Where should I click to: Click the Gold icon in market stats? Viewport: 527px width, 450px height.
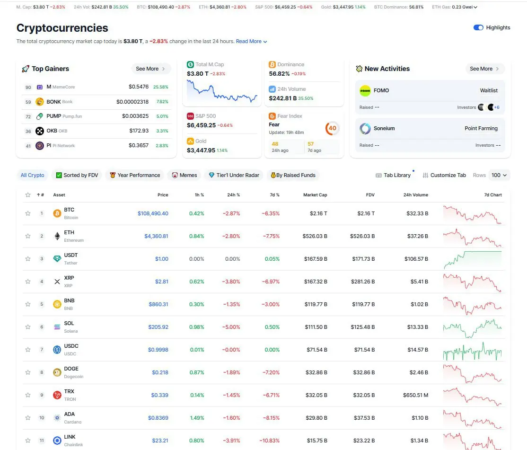[190, 141]
